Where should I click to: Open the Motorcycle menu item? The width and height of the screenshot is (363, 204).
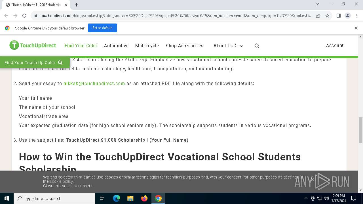pyautogui.click(x=147, y=46)
